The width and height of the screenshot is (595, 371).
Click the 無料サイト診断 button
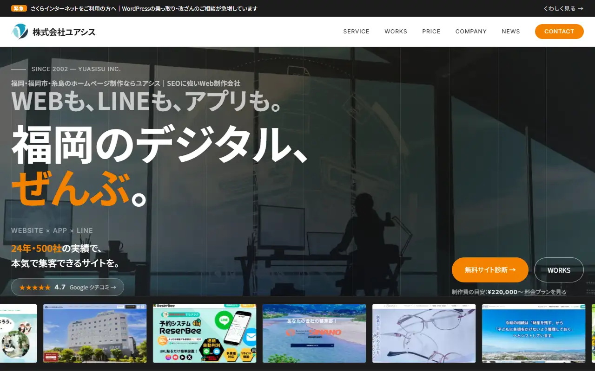tap(490, 270)
